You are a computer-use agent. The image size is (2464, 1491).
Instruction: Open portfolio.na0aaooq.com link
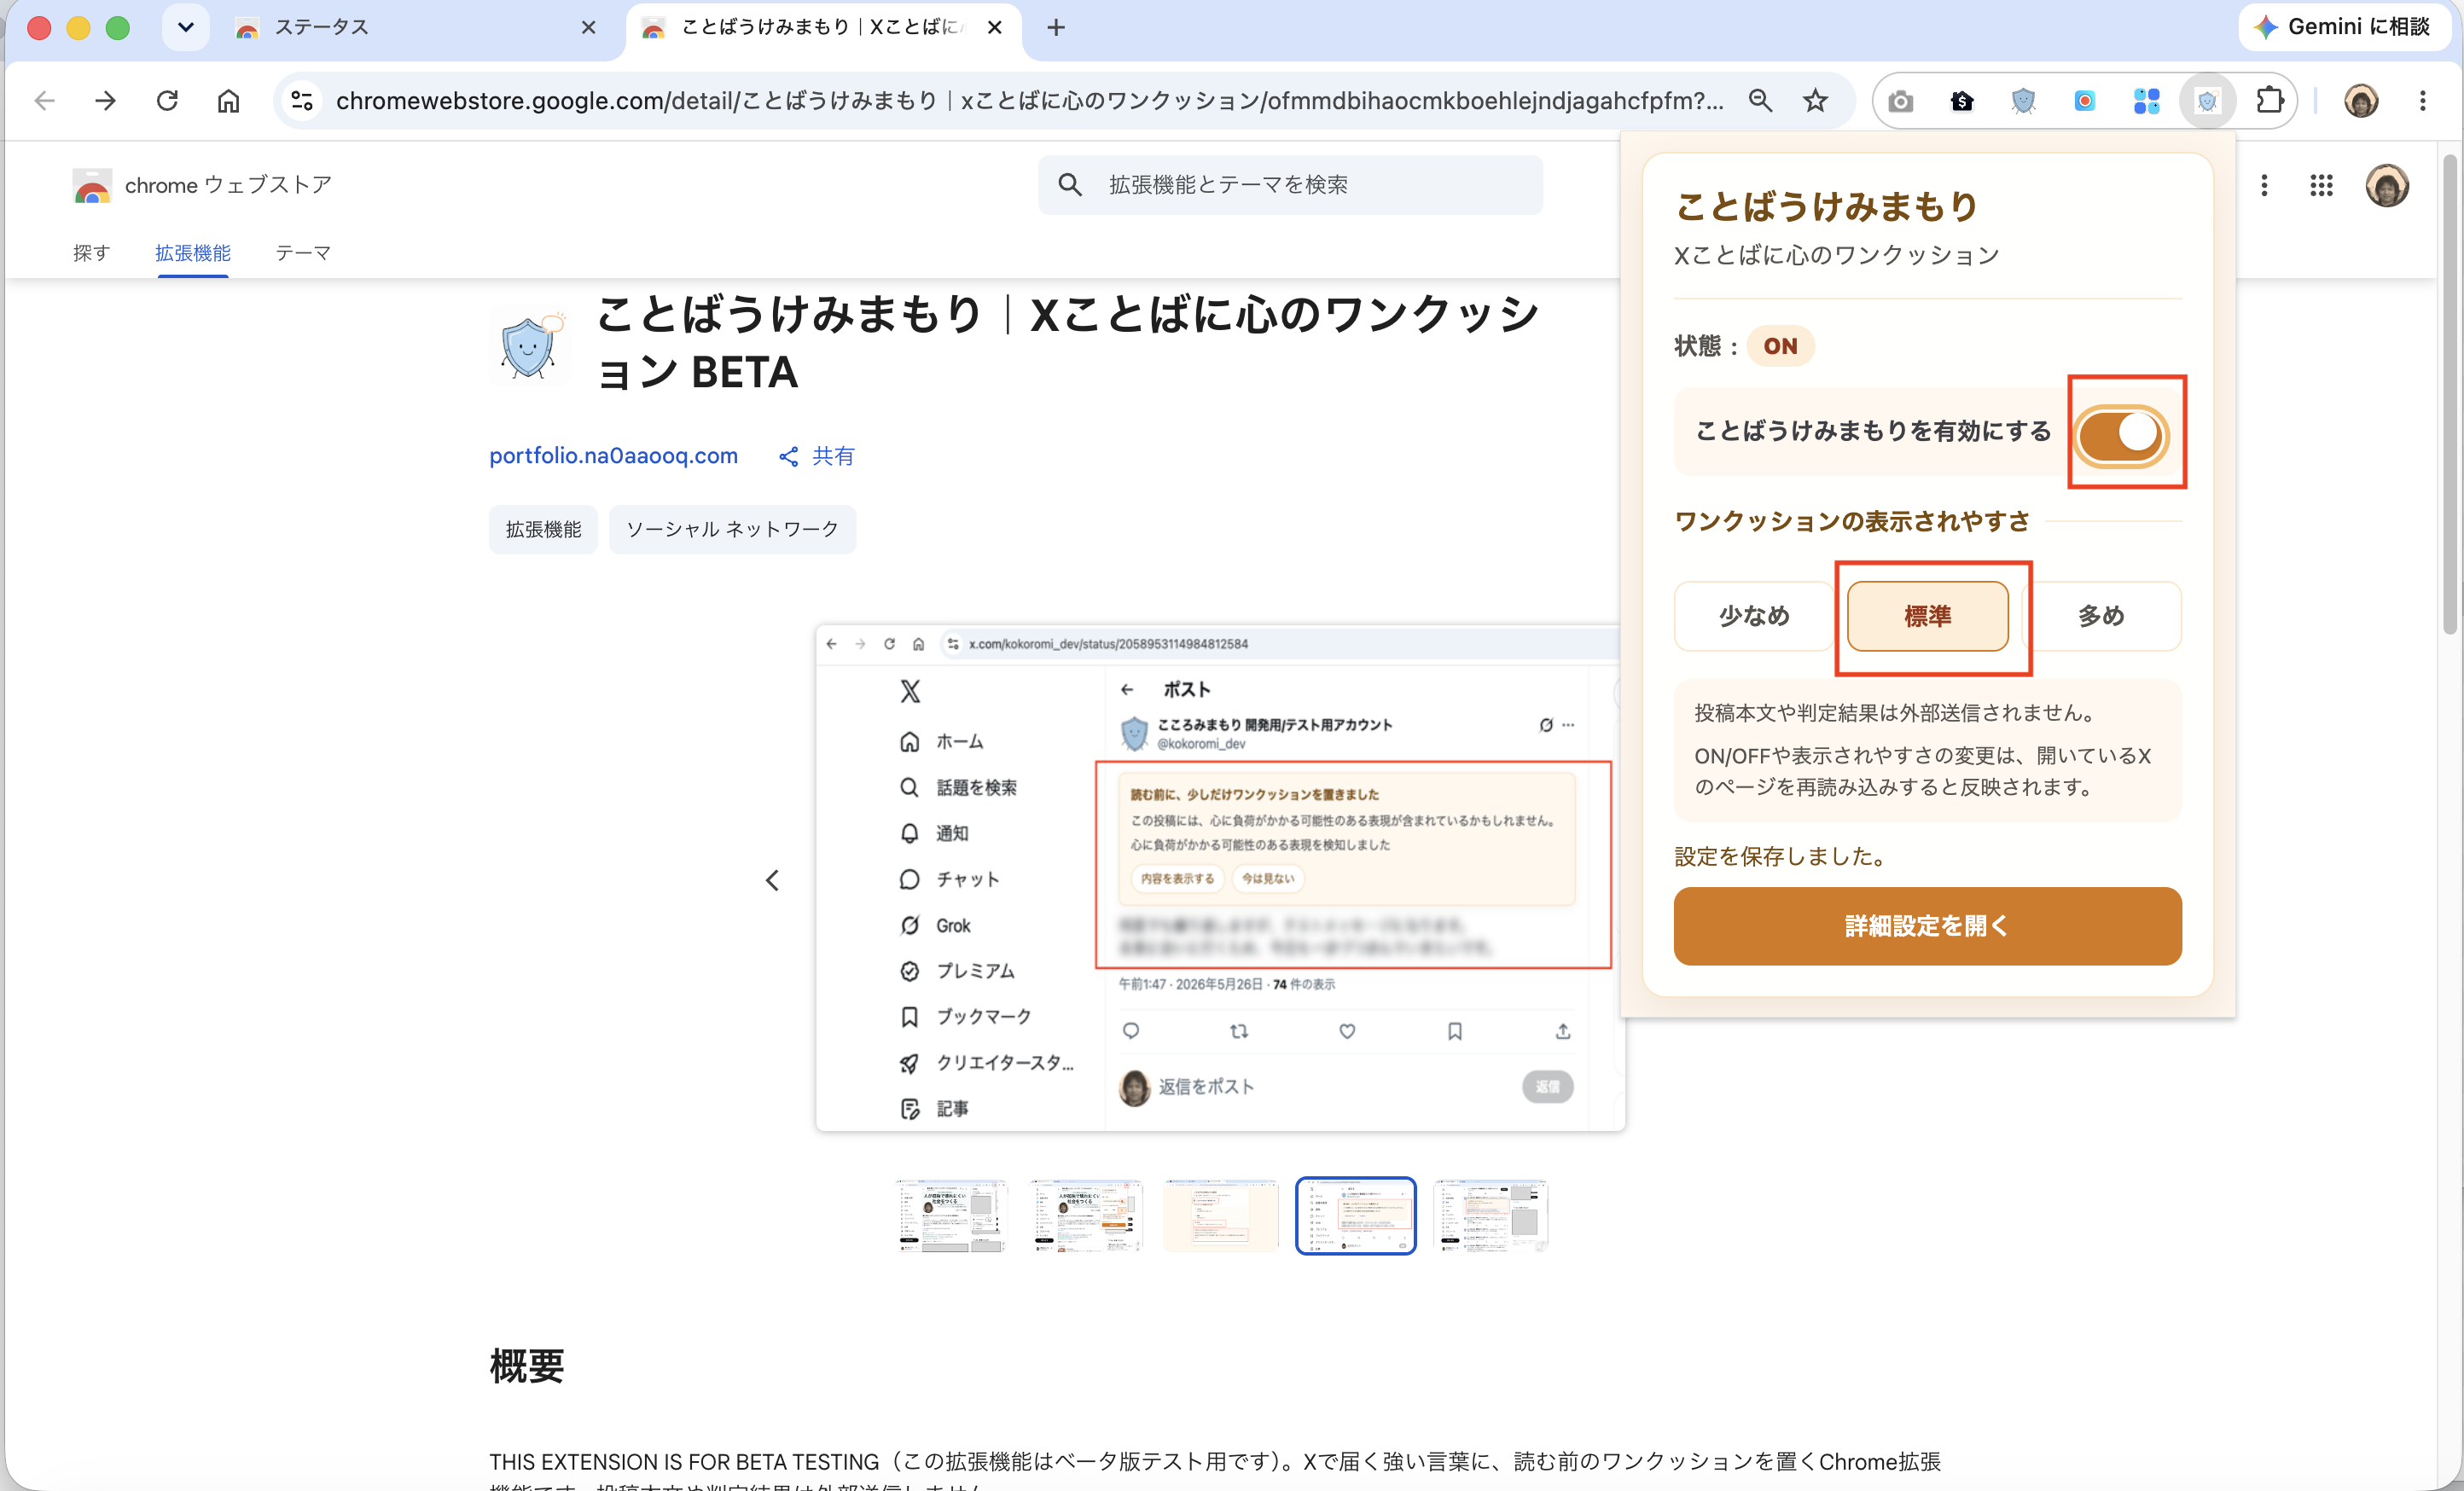(613, 456)
